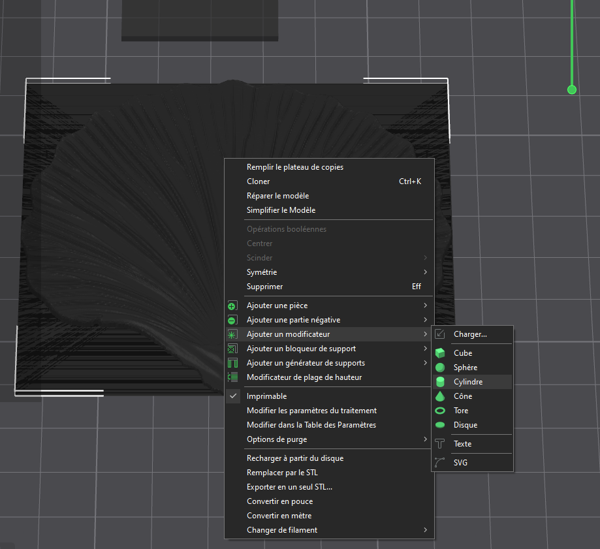Expand Changer de filament submenu arrow

click(426, 530)
